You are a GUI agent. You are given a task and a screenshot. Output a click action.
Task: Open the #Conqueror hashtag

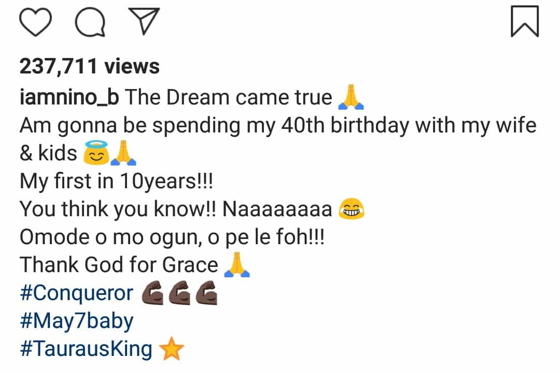(x=77, y=293)
